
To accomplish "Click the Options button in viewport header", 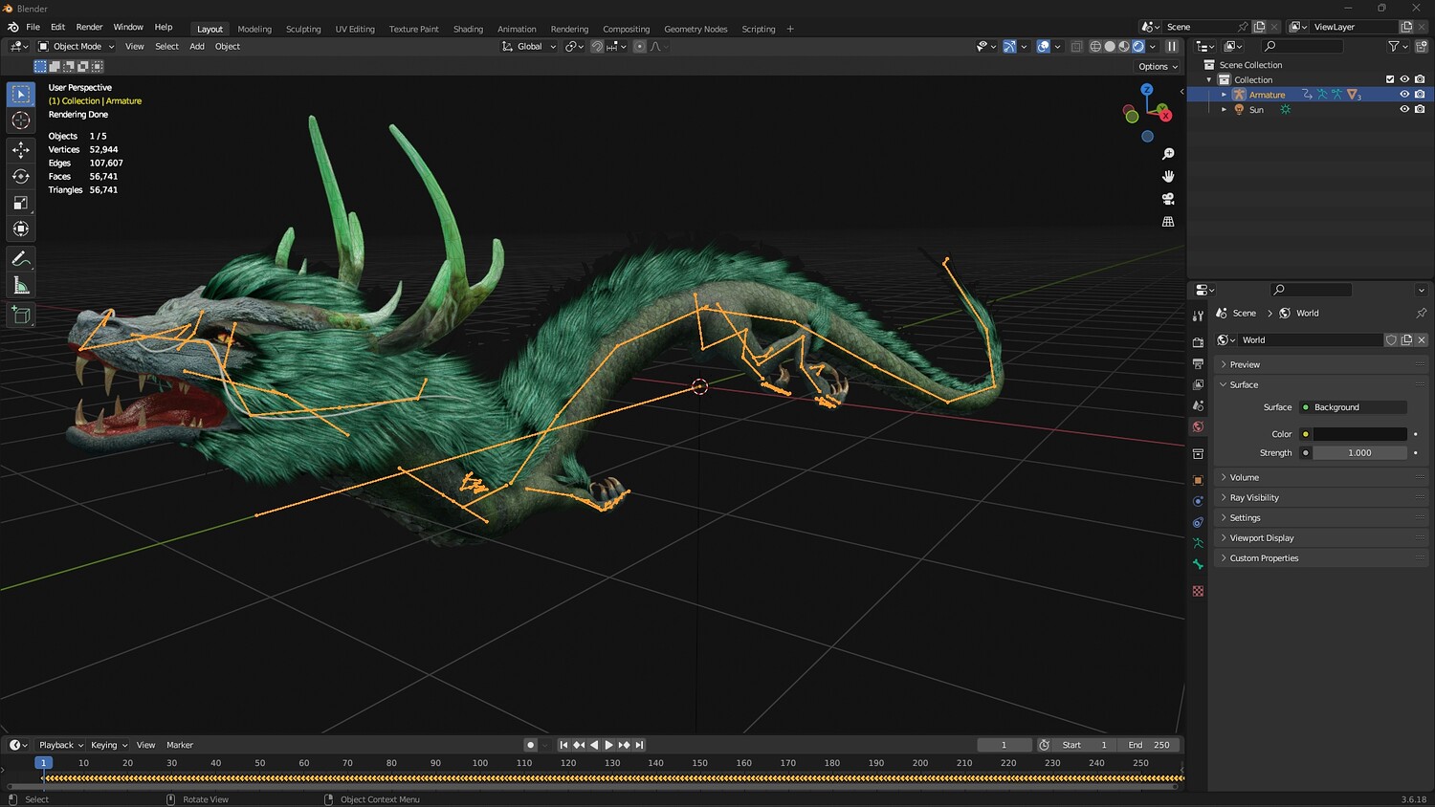I will [1158, 66].
